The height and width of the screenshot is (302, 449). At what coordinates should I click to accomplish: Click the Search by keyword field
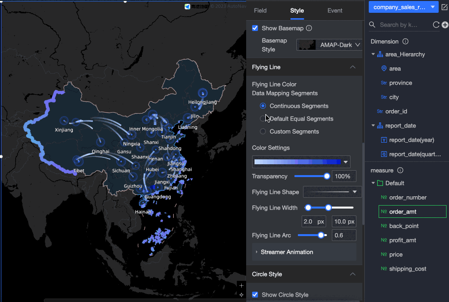[404, 25]
